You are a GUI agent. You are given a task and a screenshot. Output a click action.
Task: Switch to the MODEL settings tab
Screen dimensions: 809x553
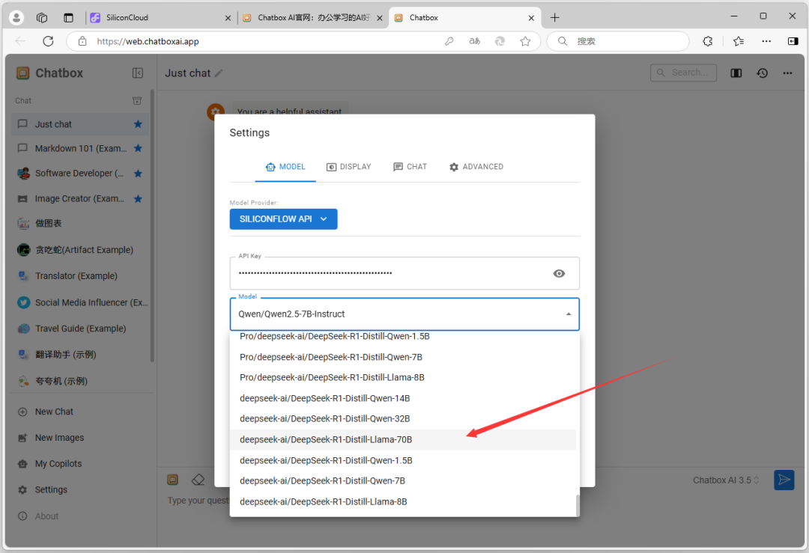(x=285, y=167)
